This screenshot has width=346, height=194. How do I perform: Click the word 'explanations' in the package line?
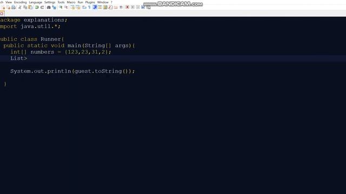(x=44, y=20)
